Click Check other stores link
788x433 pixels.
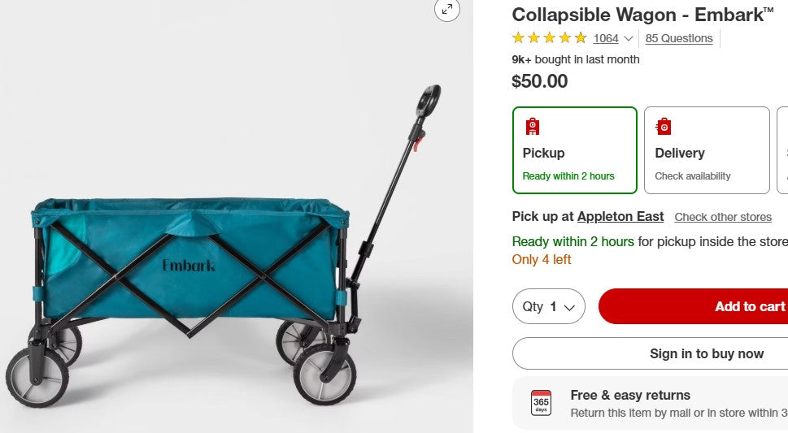723,217
